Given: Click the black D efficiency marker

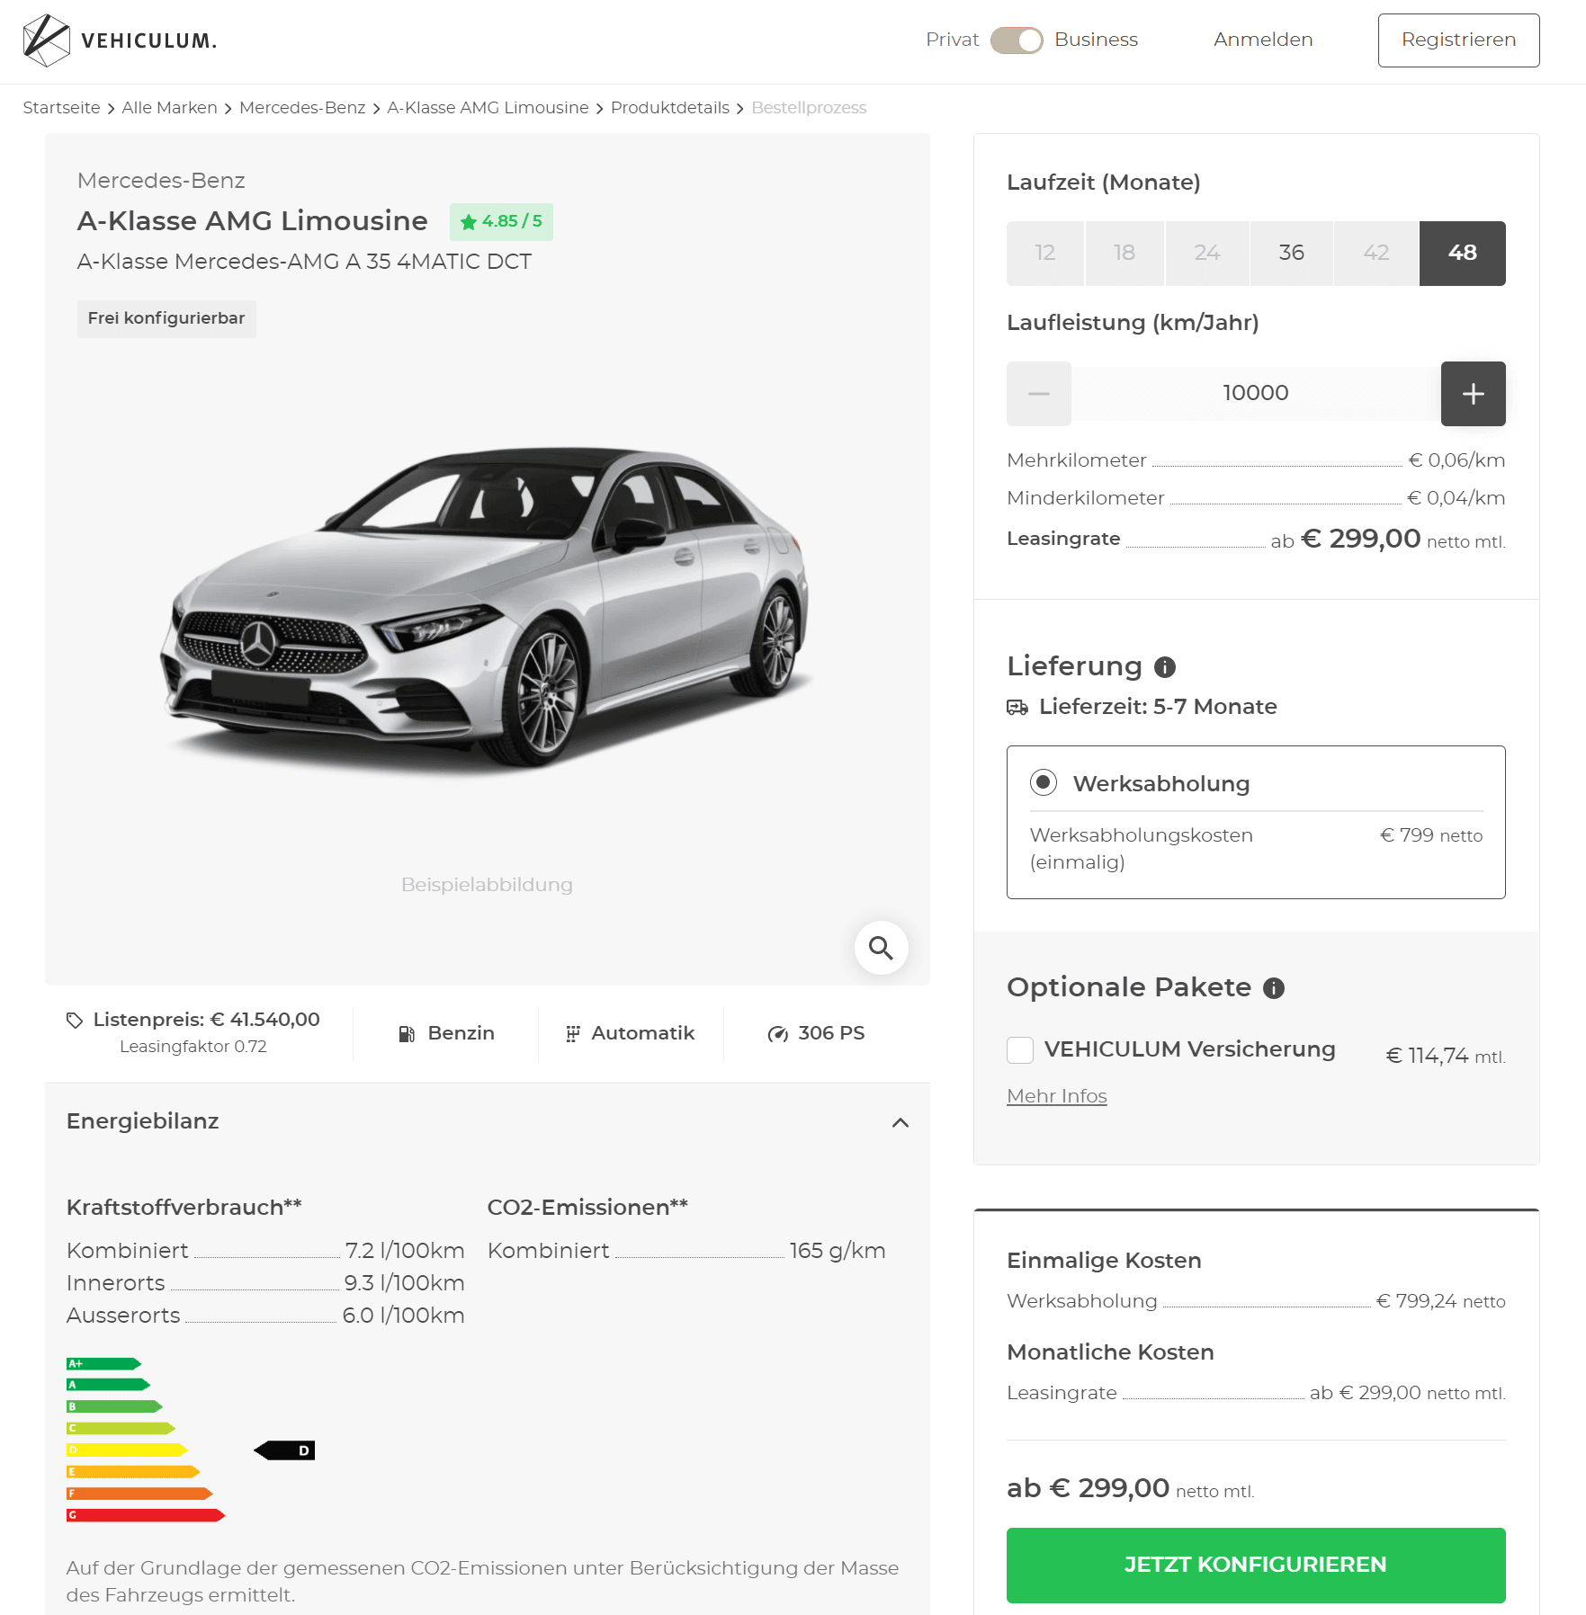Looking at the screenshot, I should pyautogui.click(x=284, y=1450).
